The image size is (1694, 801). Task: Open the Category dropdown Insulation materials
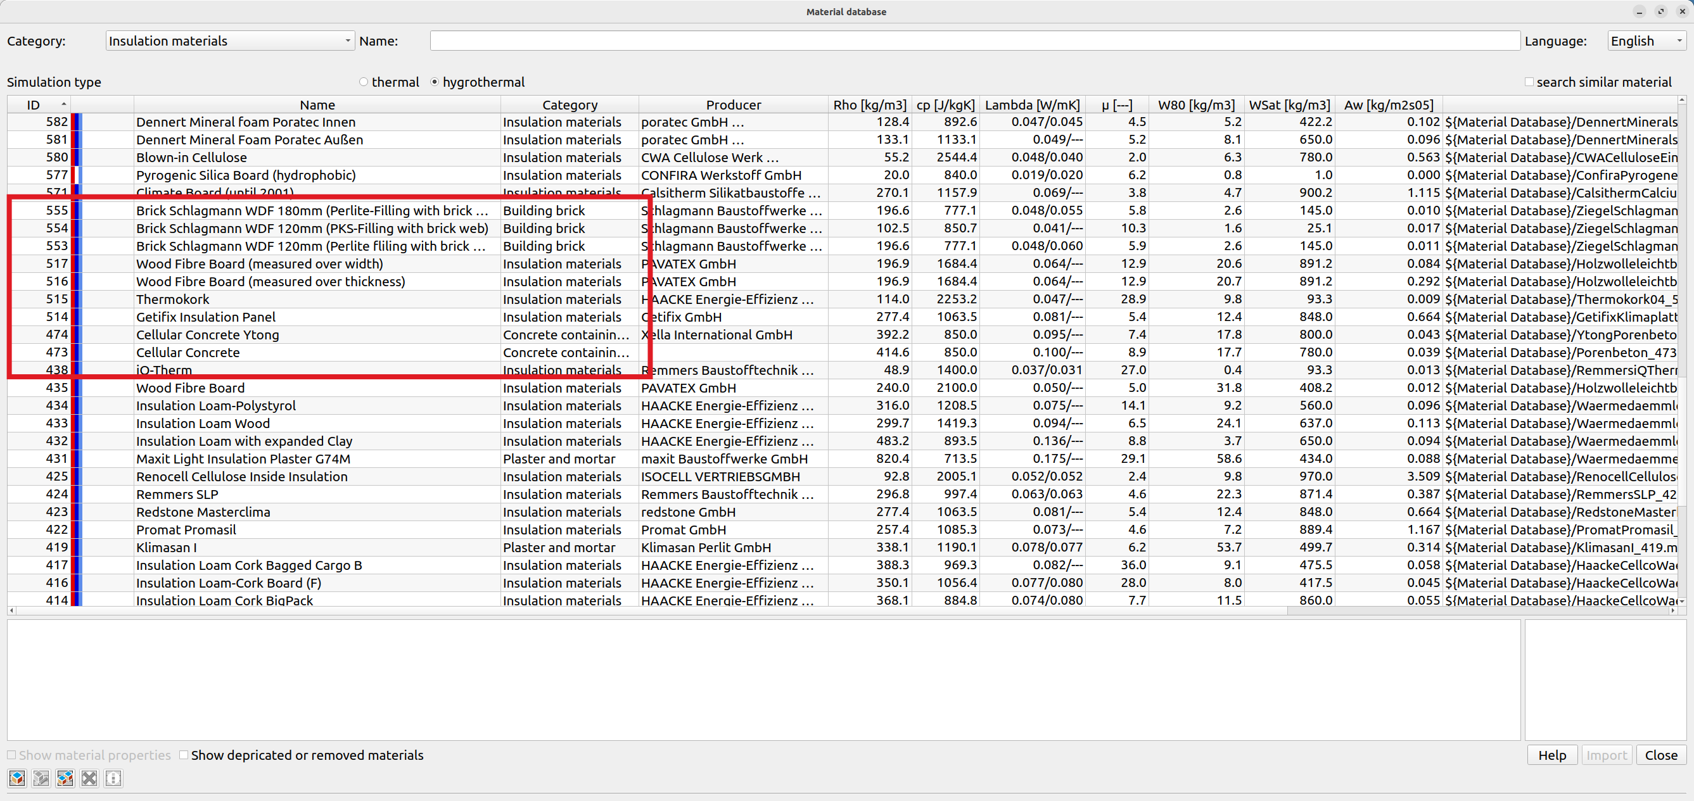(x=229, y=41)
